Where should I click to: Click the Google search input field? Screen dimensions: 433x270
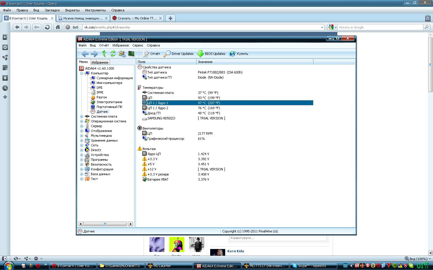[380, 27]
